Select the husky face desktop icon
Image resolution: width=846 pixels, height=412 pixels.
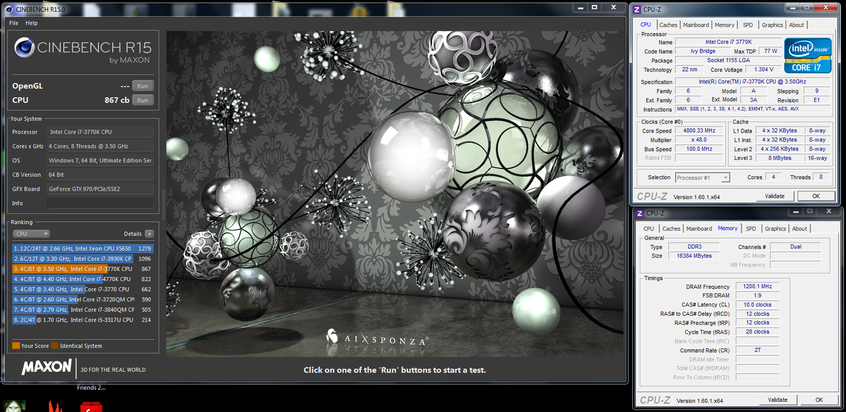(14, 406)
